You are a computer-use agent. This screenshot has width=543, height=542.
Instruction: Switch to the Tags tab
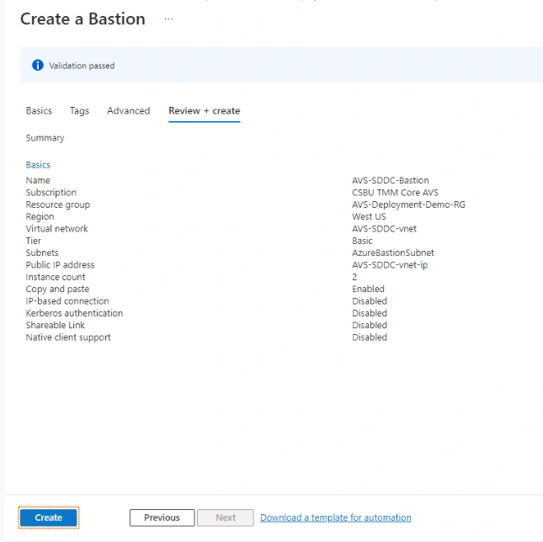pos(79,111)
